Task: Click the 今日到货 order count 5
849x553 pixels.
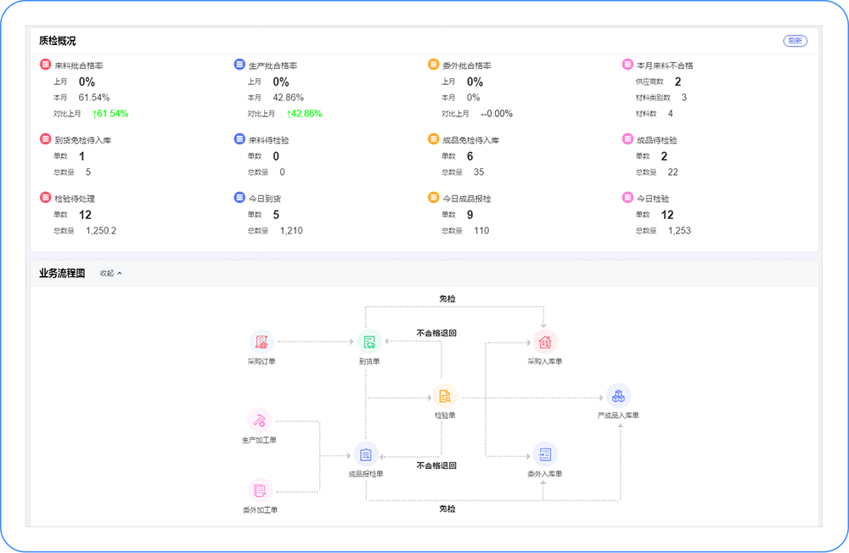Action: click(x=276, y=215)
